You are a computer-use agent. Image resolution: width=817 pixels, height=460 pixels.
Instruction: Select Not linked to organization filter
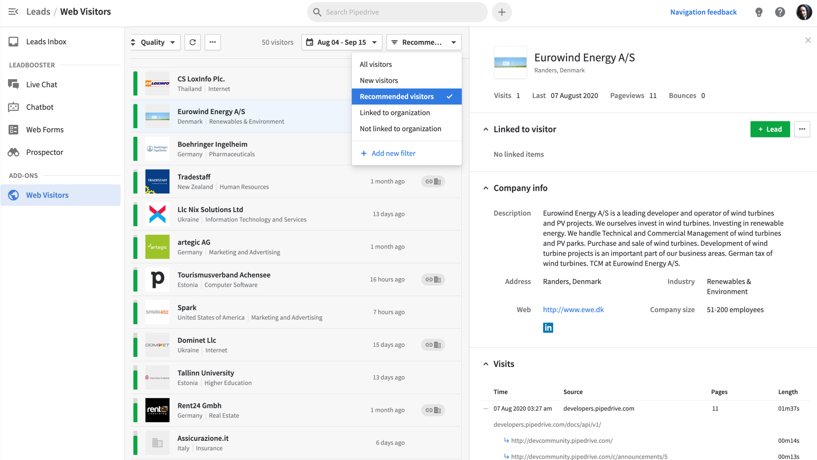pos(407,129)
